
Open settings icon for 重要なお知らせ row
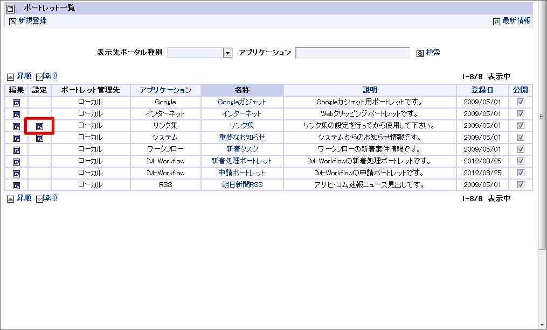tap(40, 139)
